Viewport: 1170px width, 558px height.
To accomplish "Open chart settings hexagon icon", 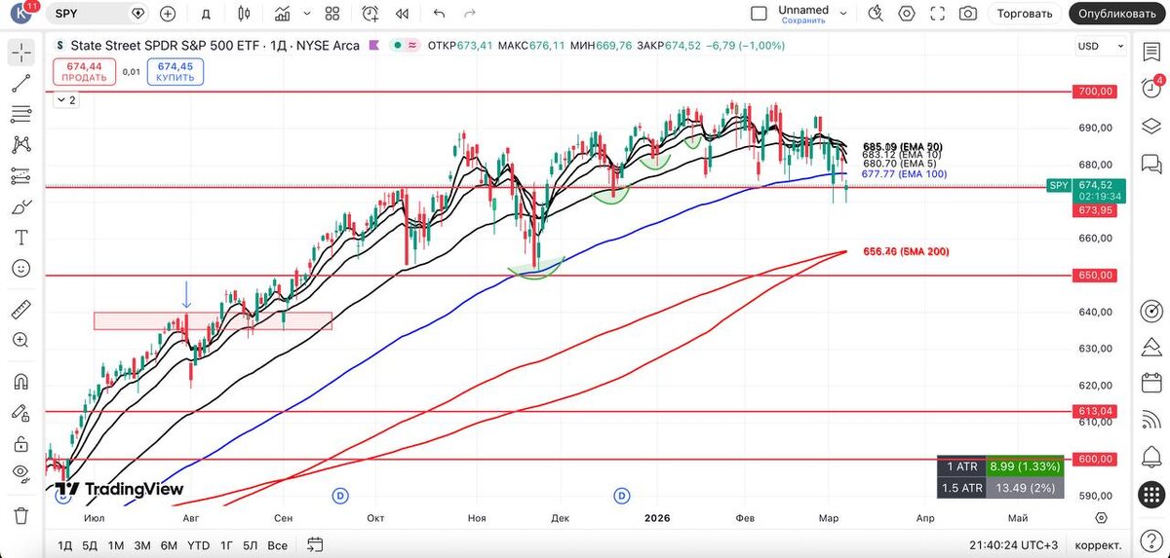I will (x=908, y=14).
